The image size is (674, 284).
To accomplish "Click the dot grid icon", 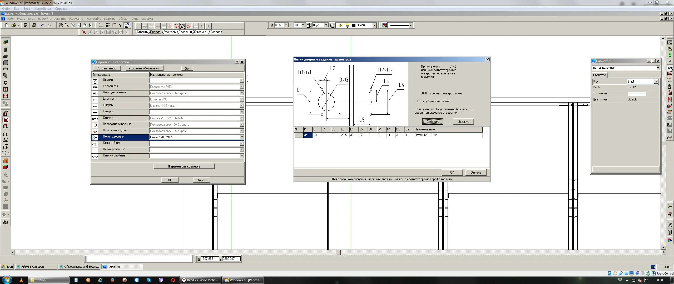I will coord(108,25).
